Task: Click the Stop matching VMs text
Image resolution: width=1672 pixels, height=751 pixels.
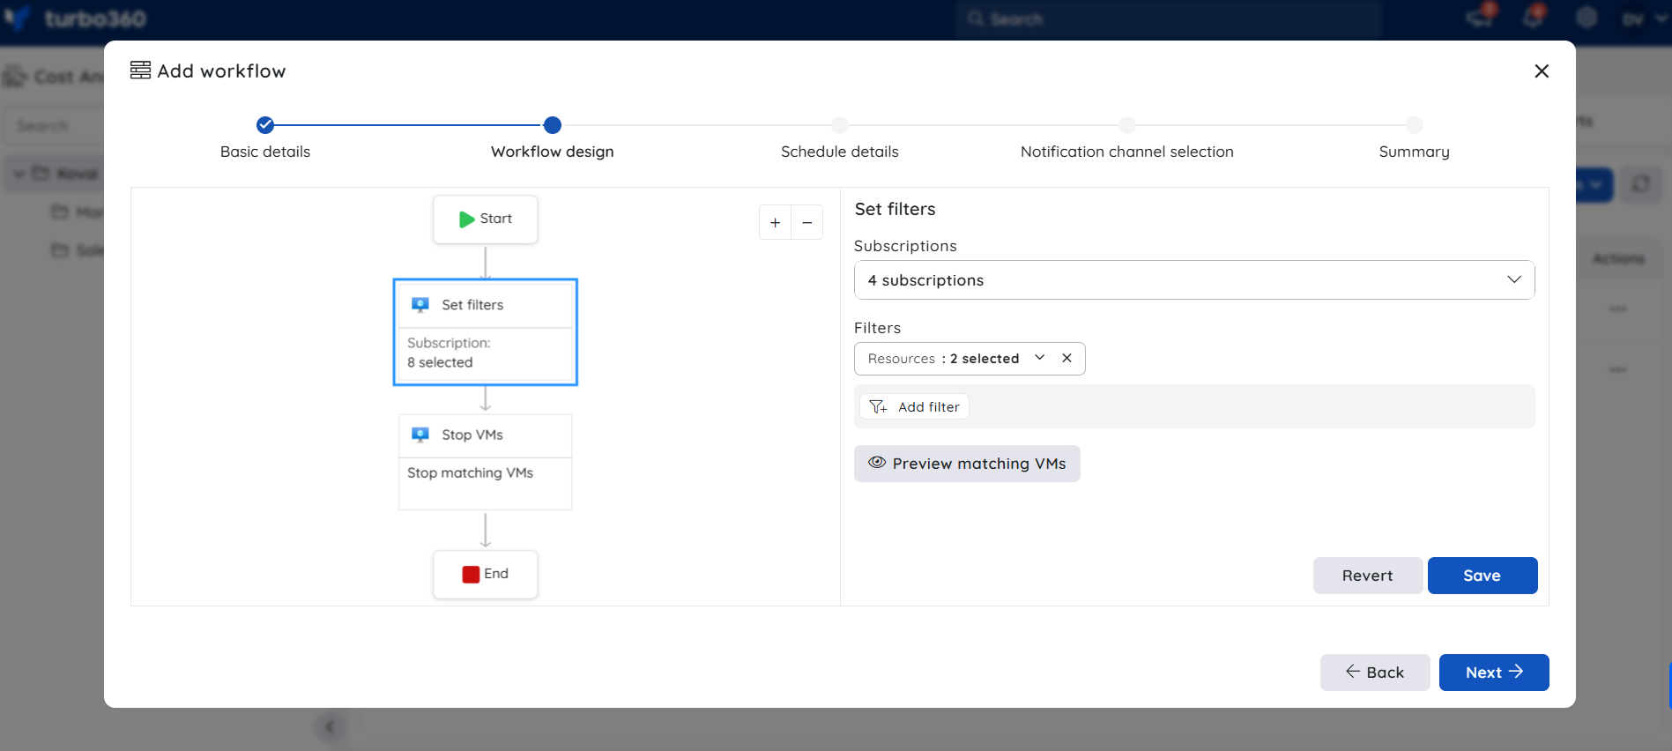Action: pyautogui.click(x=470, y=473)
